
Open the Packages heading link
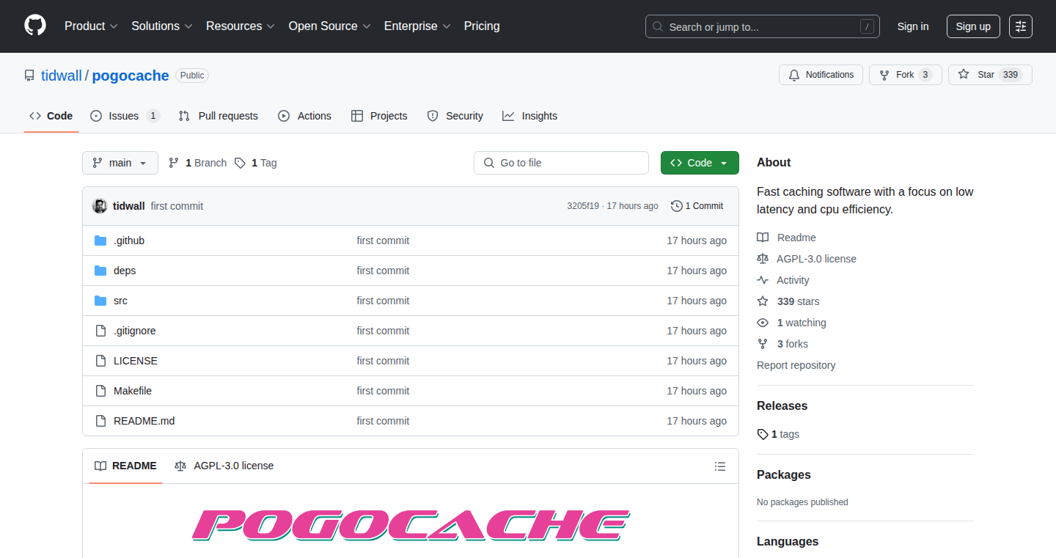[784, 474]
